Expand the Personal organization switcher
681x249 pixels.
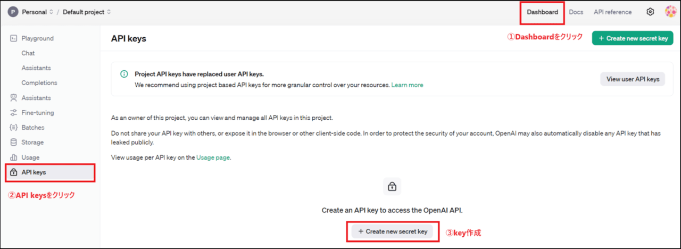31,12
